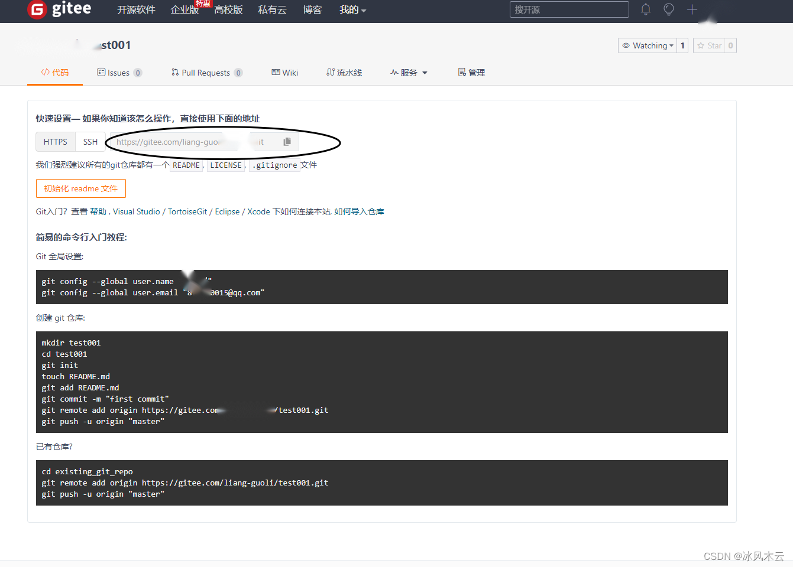
Task: Select the HTTPS protocol button
Action: click(56, 142)
